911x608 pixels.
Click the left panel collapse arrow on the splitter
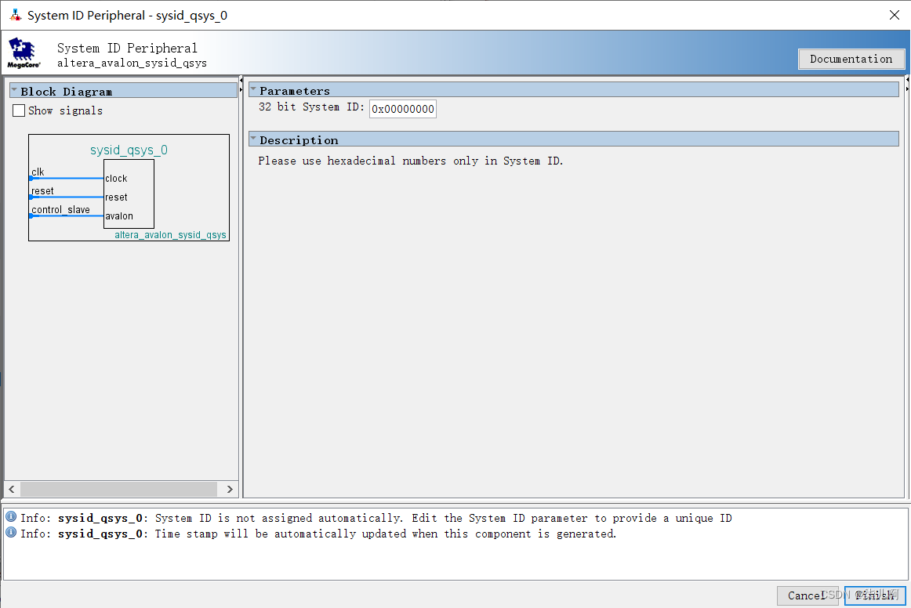(241, 80)
